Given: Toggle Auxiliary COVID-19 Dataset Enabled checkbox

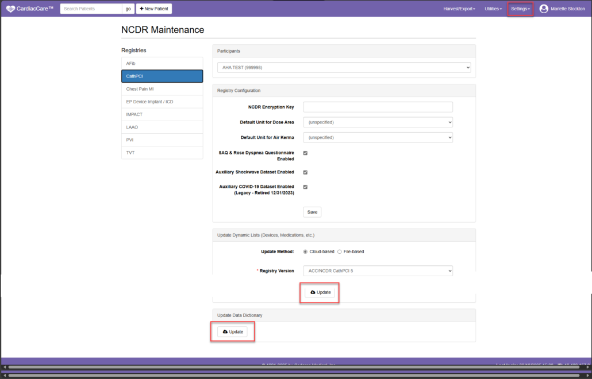Looking at the screenshot, I should pos(305,187).
